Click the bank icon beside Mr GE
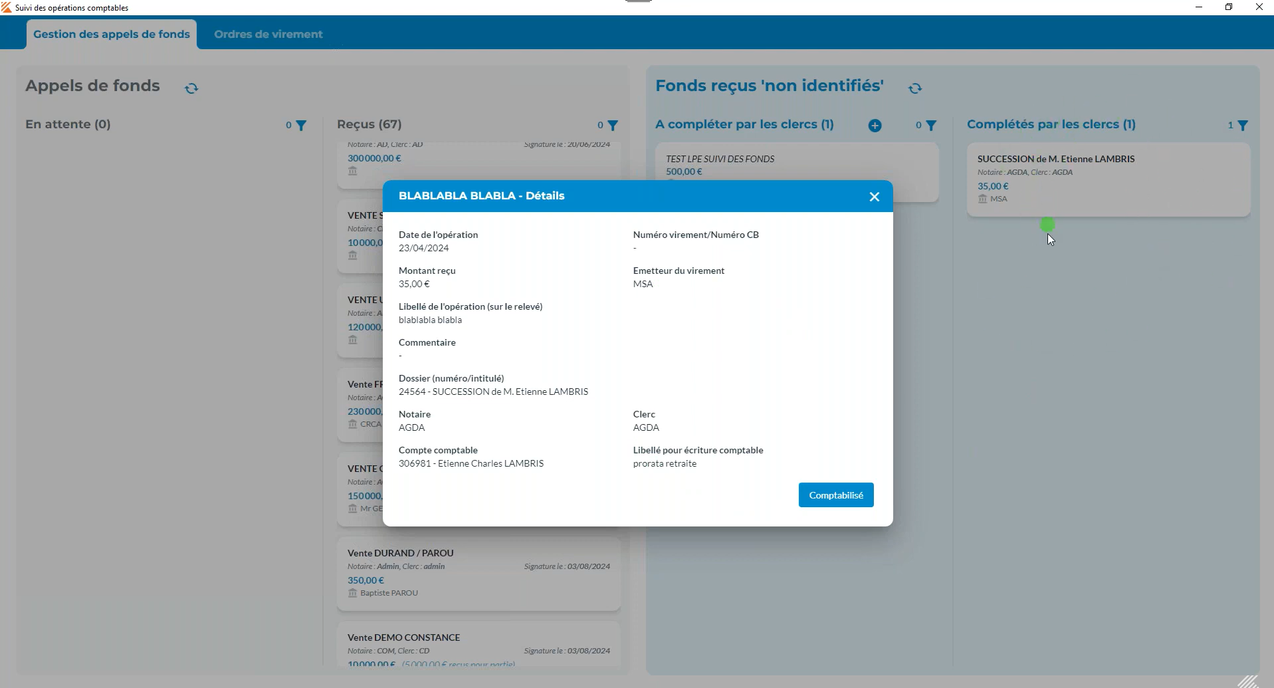1274x688 pixels. [353, 509]
